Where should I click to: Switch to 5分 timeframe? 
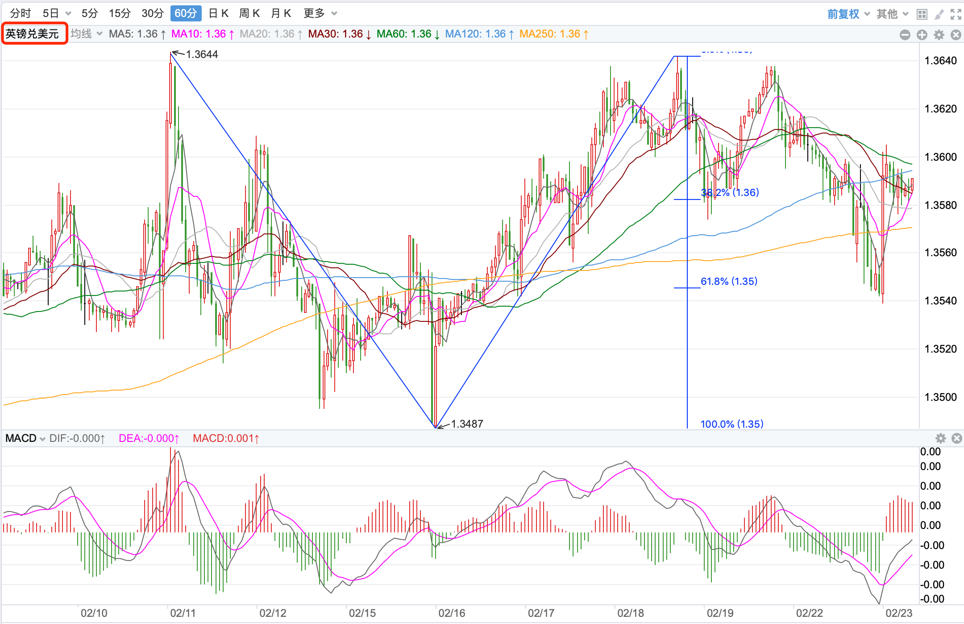89,13
